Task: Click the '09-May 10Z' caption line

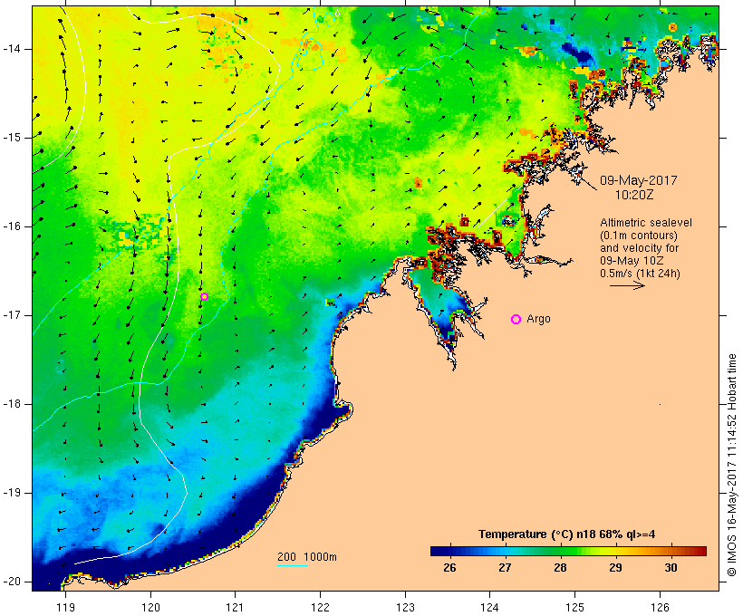Action: click(632, 261)
